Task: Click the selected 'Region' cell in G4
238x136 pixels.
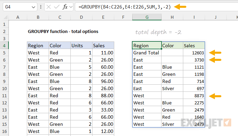Action: pyautogui.click(x=147, y=45)
